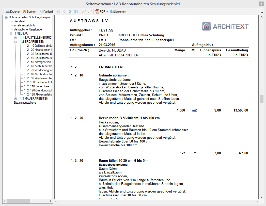This screenshot has height=206, width=266.
Task: Click Gelände abräumen heading in document
Action: (114, 75)
